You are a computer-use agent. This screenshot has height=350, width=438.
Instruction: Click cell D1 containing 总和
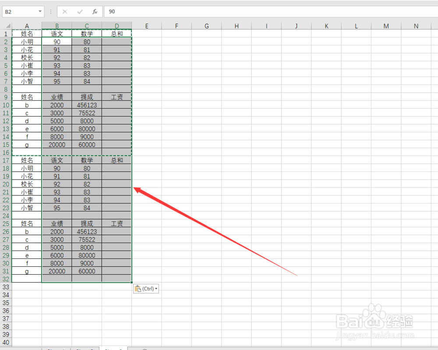(117, 34)
